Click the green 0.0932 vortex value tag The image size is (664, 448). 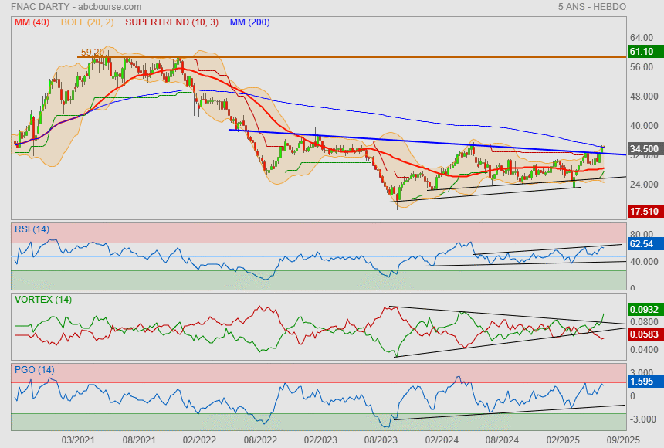(x=644, y=309)
